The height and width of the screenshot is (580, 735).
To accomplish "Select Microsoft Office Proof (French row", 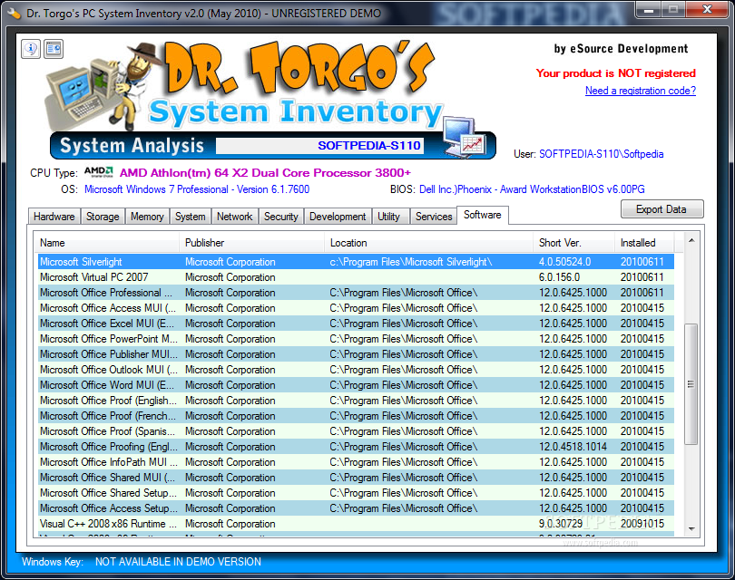I will [356, 416].
